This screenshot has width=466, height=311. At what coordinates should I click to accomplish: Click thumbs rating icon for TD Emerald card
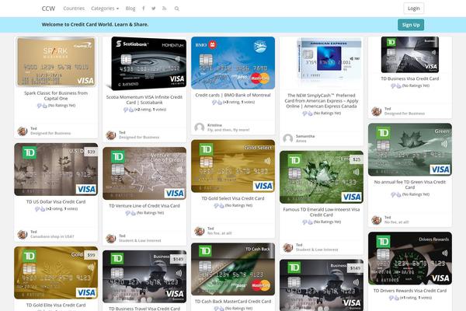pos(308,222)
